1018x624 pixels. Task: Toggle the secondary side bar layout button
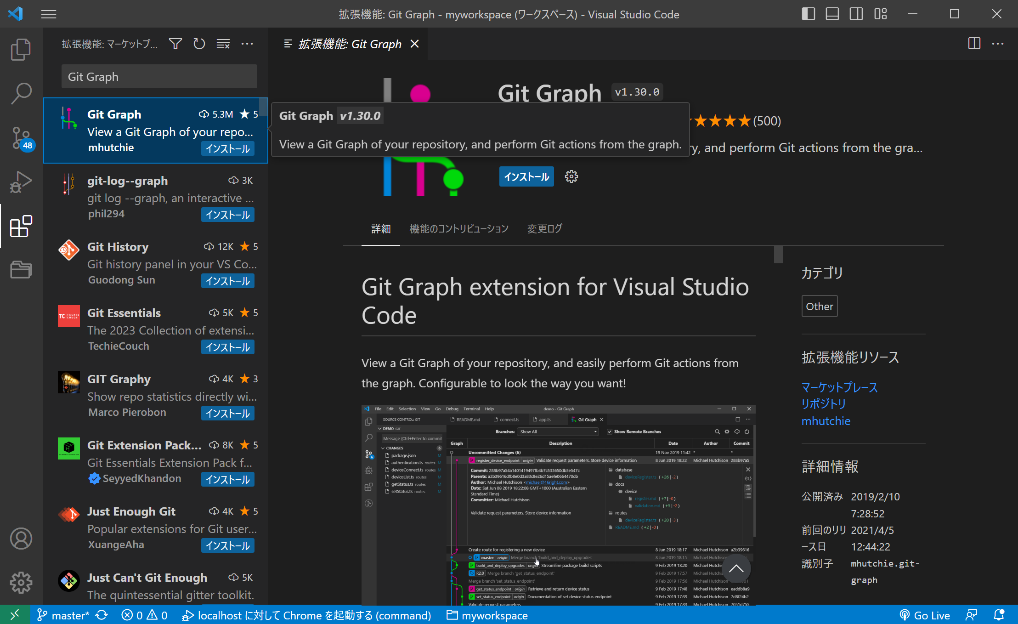(856, 14)
